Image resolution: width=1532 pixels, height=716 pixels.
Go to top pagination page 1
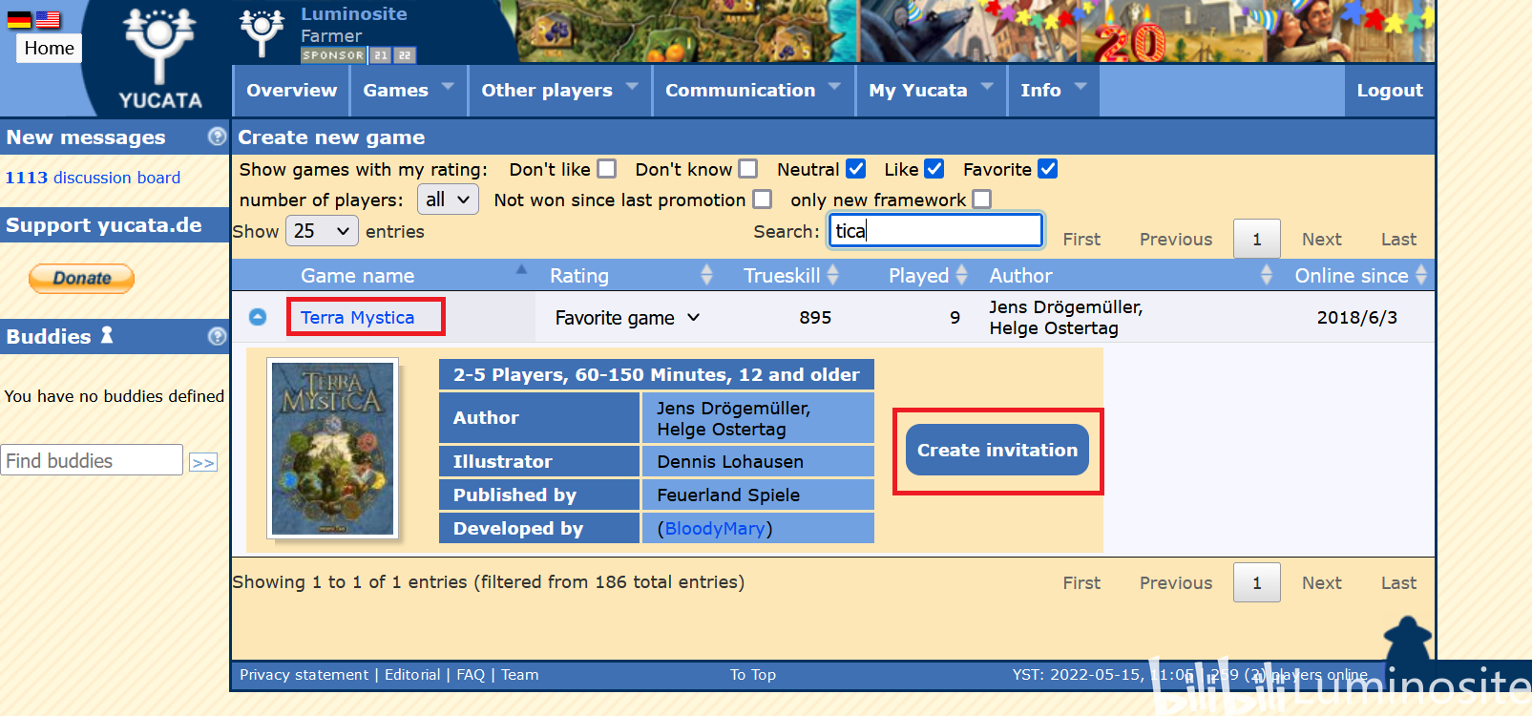coord(1257,239)
